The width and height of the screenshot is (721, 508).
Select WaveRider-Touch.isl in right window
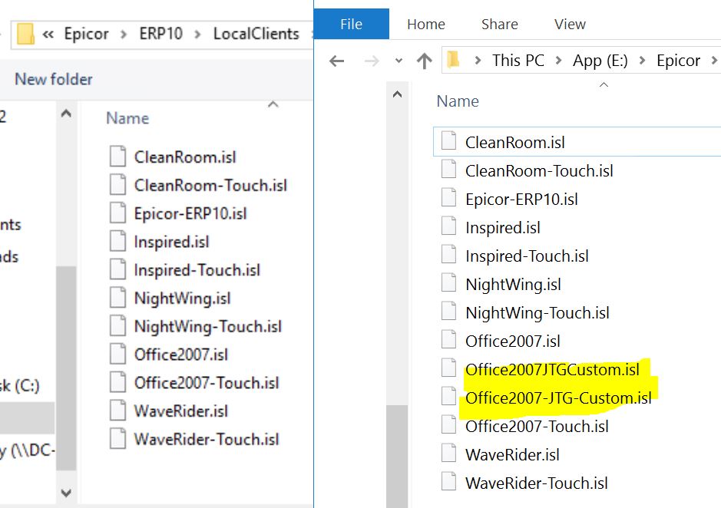pyautogui.click(x=536, y=483)
